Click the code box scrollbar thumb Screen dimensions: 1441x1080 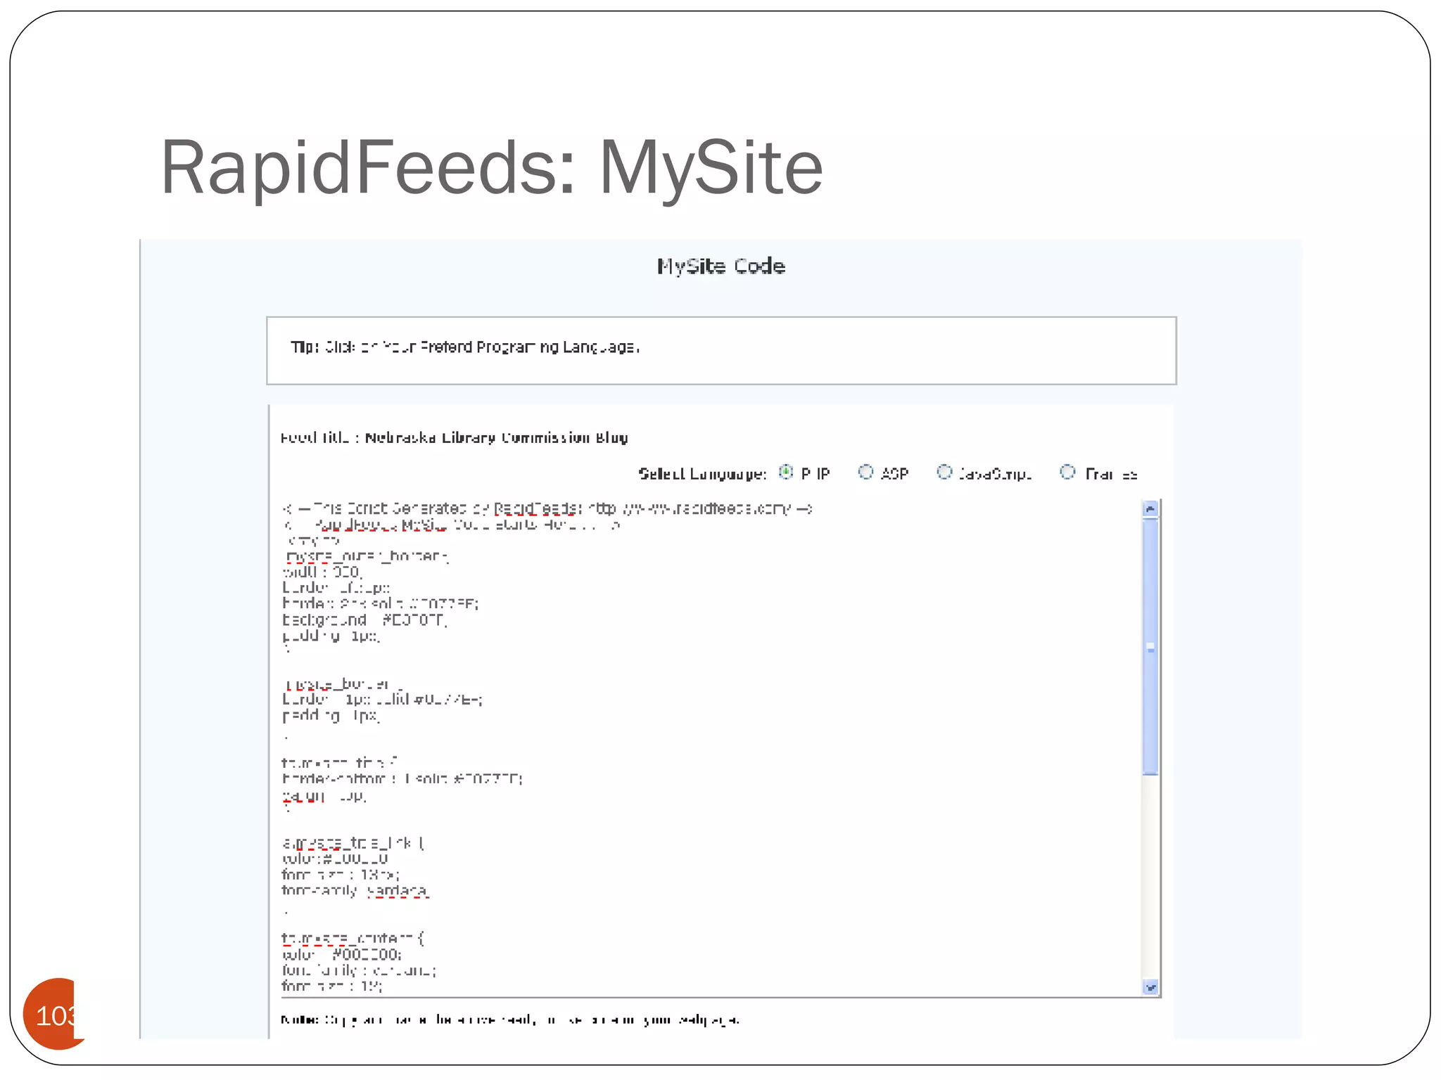click(x=1150, y=647)
